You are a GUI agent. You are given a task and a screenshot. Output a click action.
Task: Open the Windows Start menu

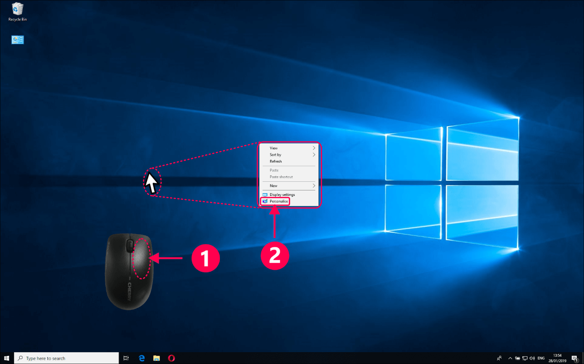pos(7,358)
